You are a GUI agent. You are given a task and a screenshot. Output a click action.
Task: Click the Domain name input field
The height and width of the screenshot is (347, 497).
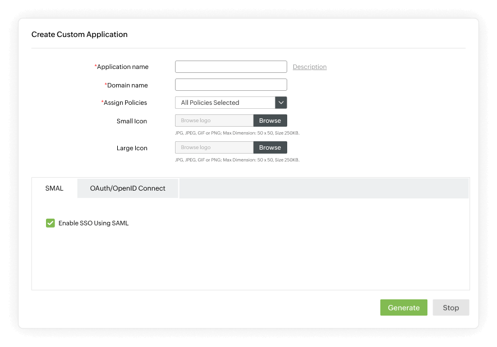[231, 84]
